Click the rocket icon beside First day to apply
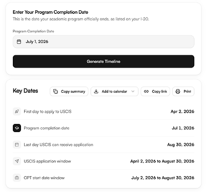 (x=17, y=112)
